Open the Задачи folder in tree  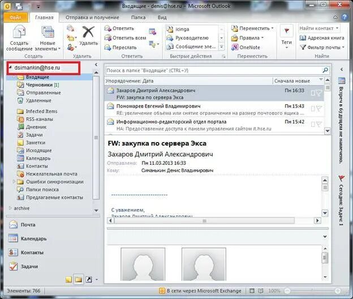tap(30, 135)
